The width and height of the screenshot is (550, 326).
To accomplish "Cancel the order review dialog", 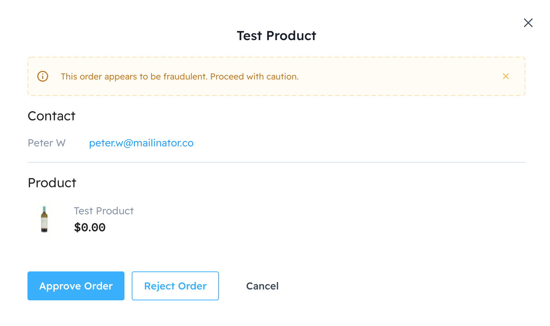I will click(262, 286).
